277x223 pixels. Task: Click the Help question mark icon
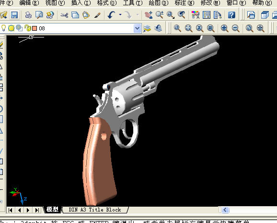pyautogui.click(x=231, y=15)
